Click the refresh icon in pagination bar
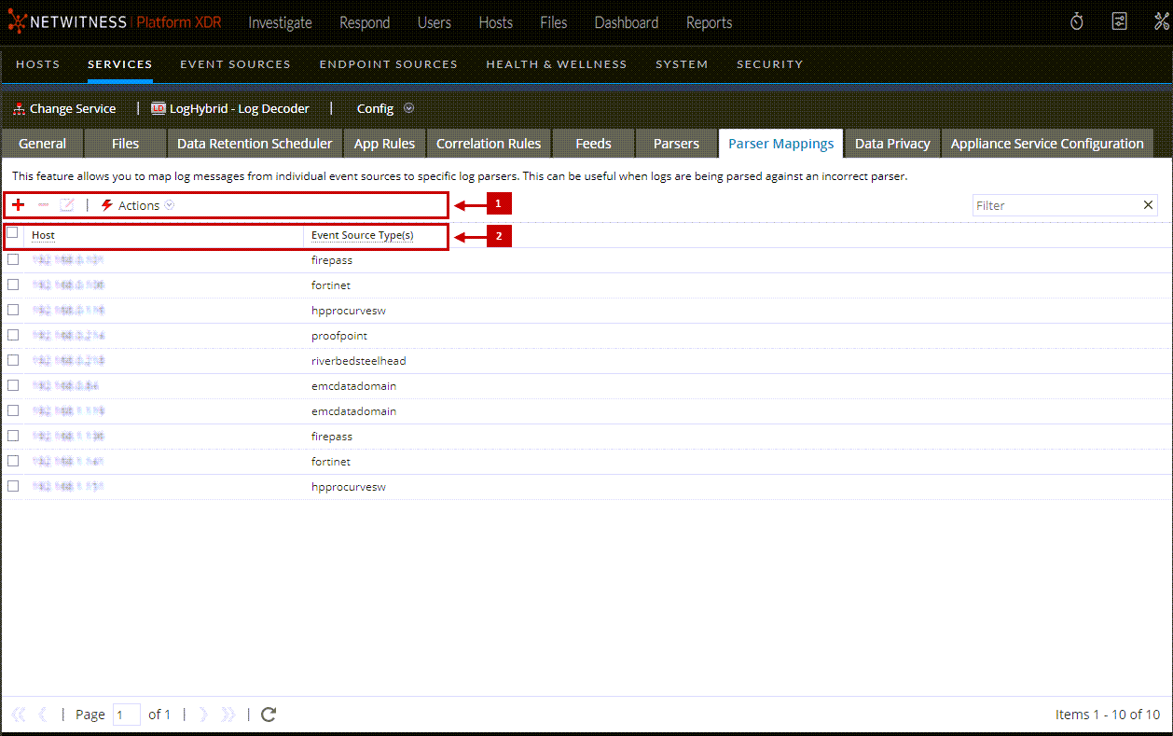This screenshot has height=736, width=1173. point(269,715)
